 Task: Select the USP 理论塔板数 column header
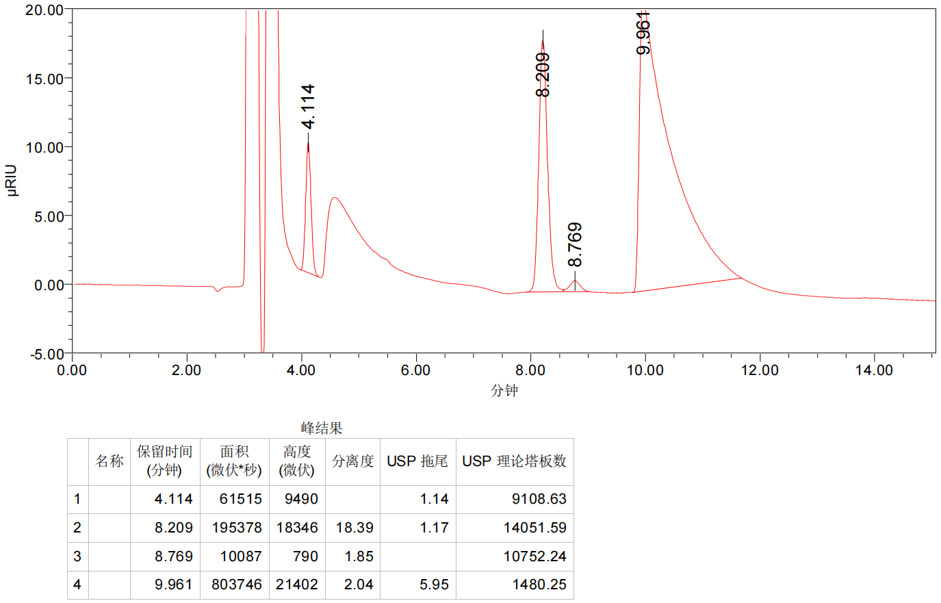click(x=514, y=461)
